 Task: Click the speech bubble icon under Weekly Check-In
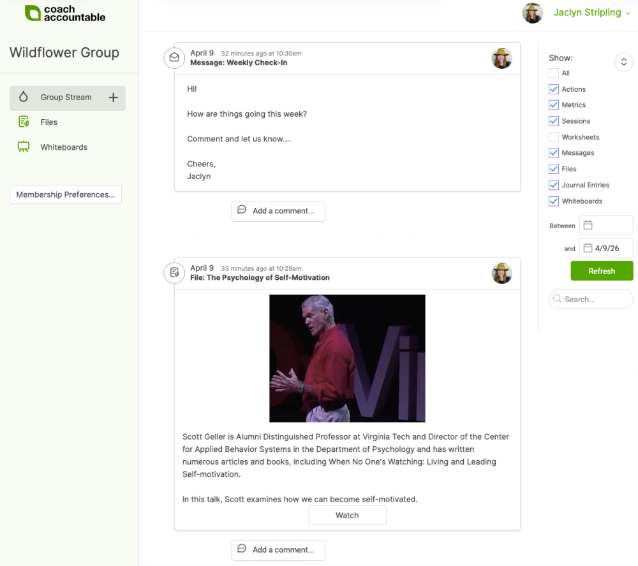[242, 210]
